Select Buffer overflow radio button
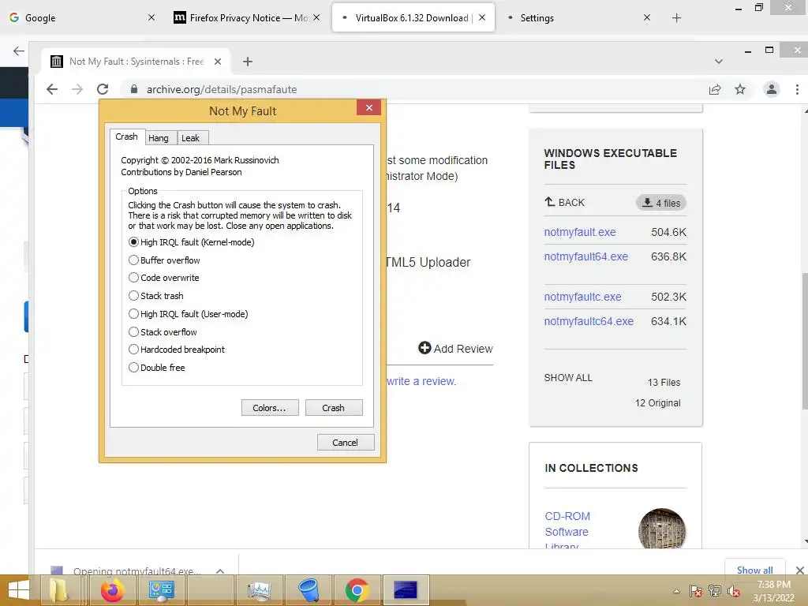 (x=133, y=260)
